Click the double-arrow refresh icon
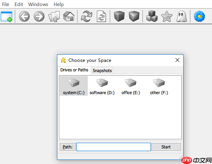Screen dimensions: 212x164 tap(87, 16)
